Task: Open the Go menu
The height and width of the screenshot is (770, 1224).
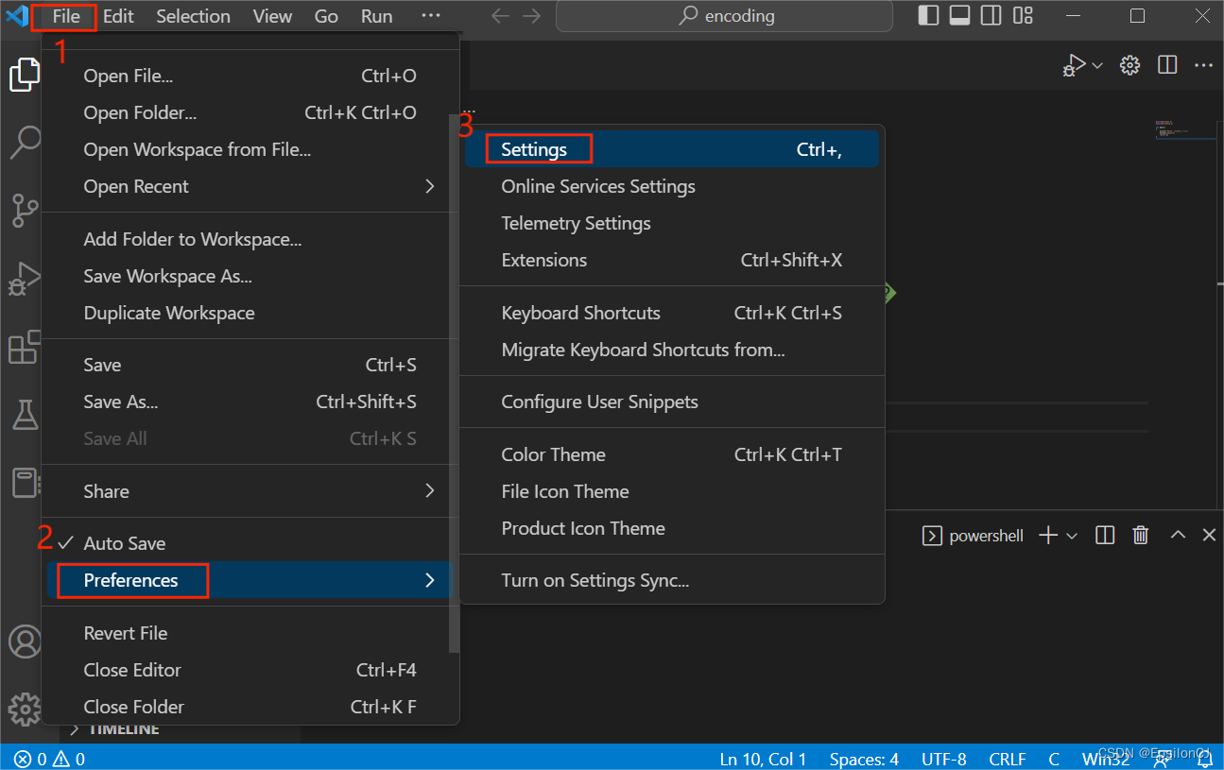Action: coord(326,16)
